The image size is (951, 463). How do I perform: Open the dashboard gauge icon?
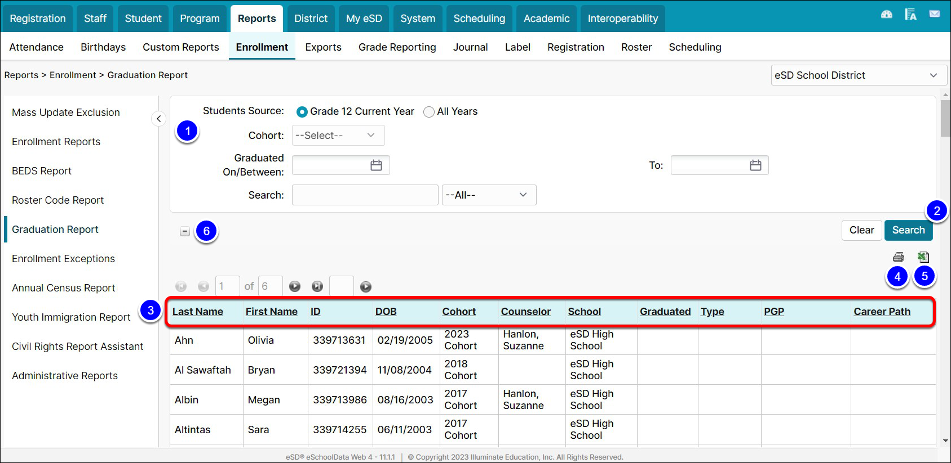887,15
